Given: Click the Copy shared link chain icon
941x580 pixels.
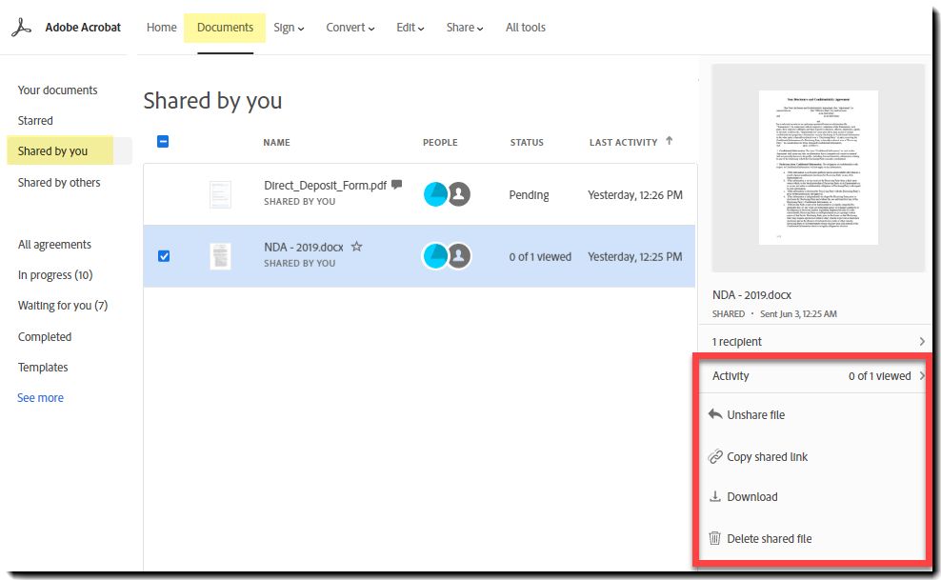Looking at the screenshot, I should 714,456.
